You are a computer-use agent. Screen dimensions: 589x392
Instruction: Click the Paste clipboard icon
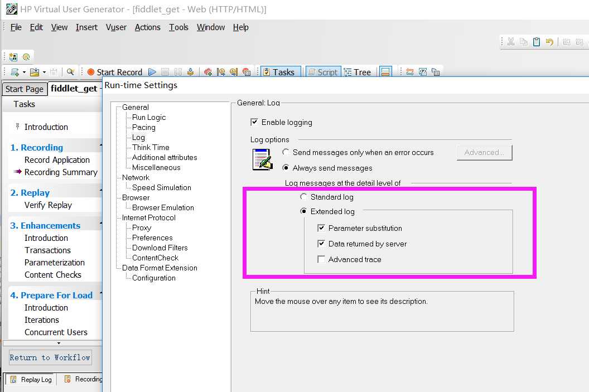coord(537,42)
